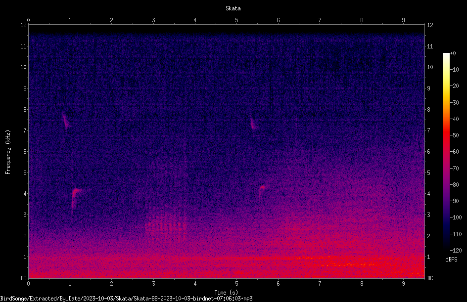The width and height of the screenshot is (467, 302).
Task: Click the bird call near 4.3 kHz at 5.6 seconds
Action: 262,190
